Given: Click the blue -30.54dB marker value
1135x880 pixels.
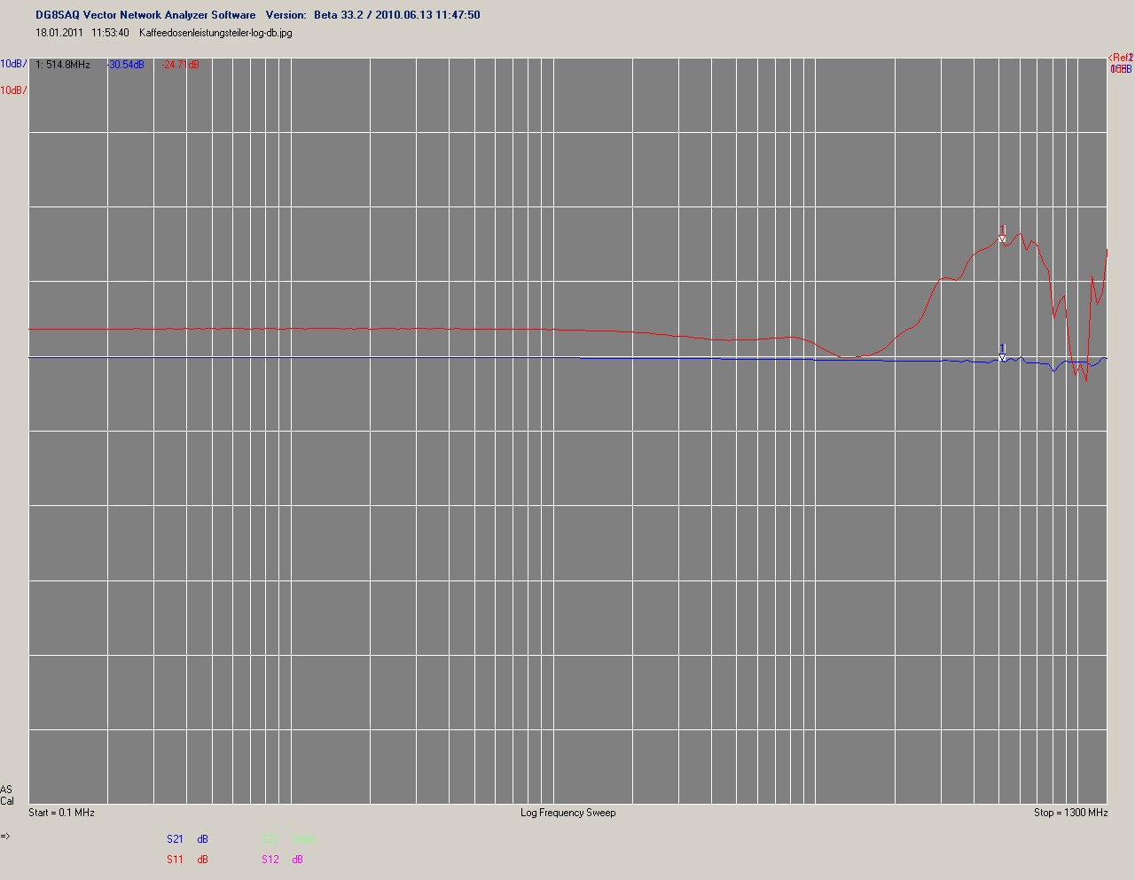Looking at the screenshot, I should coord(126,65).
